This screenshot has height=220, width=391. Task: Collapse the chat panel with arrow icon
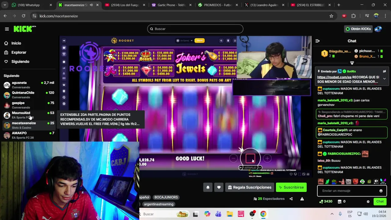tap(317, 41)
